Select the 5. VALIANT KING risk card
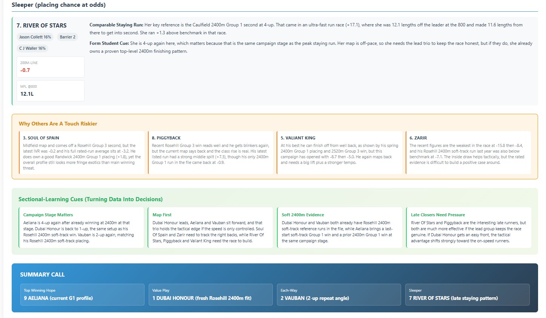 [339, 153]
